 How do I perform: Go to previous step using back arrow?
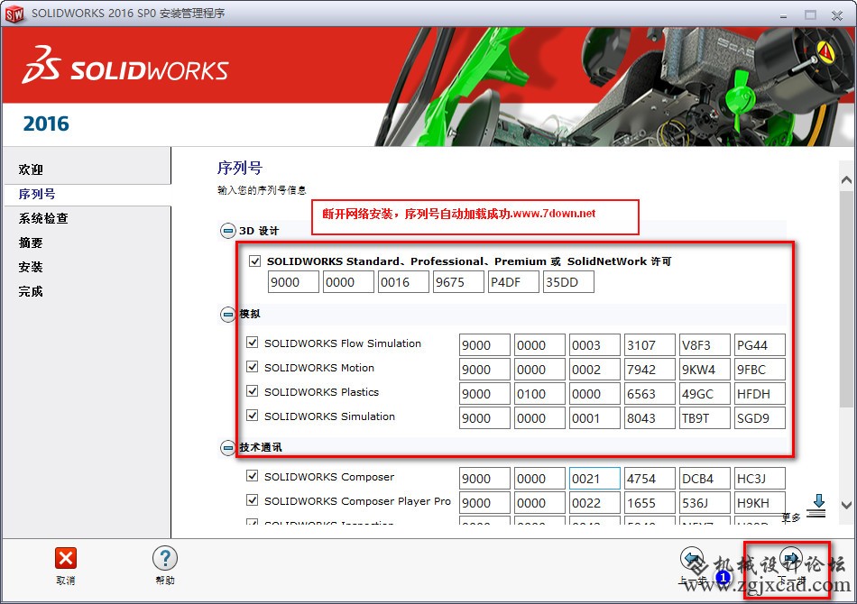pyautogui.click(x=691, y=559)
